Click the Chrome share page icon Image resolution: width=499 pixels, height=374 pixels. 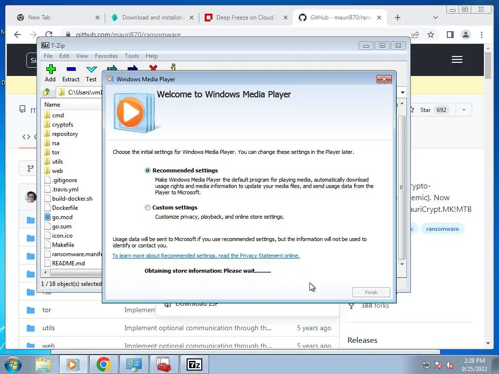[x=415, y=35]
